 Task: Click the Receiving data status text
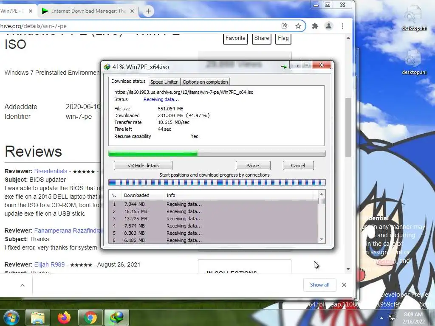tap(161, 99)
